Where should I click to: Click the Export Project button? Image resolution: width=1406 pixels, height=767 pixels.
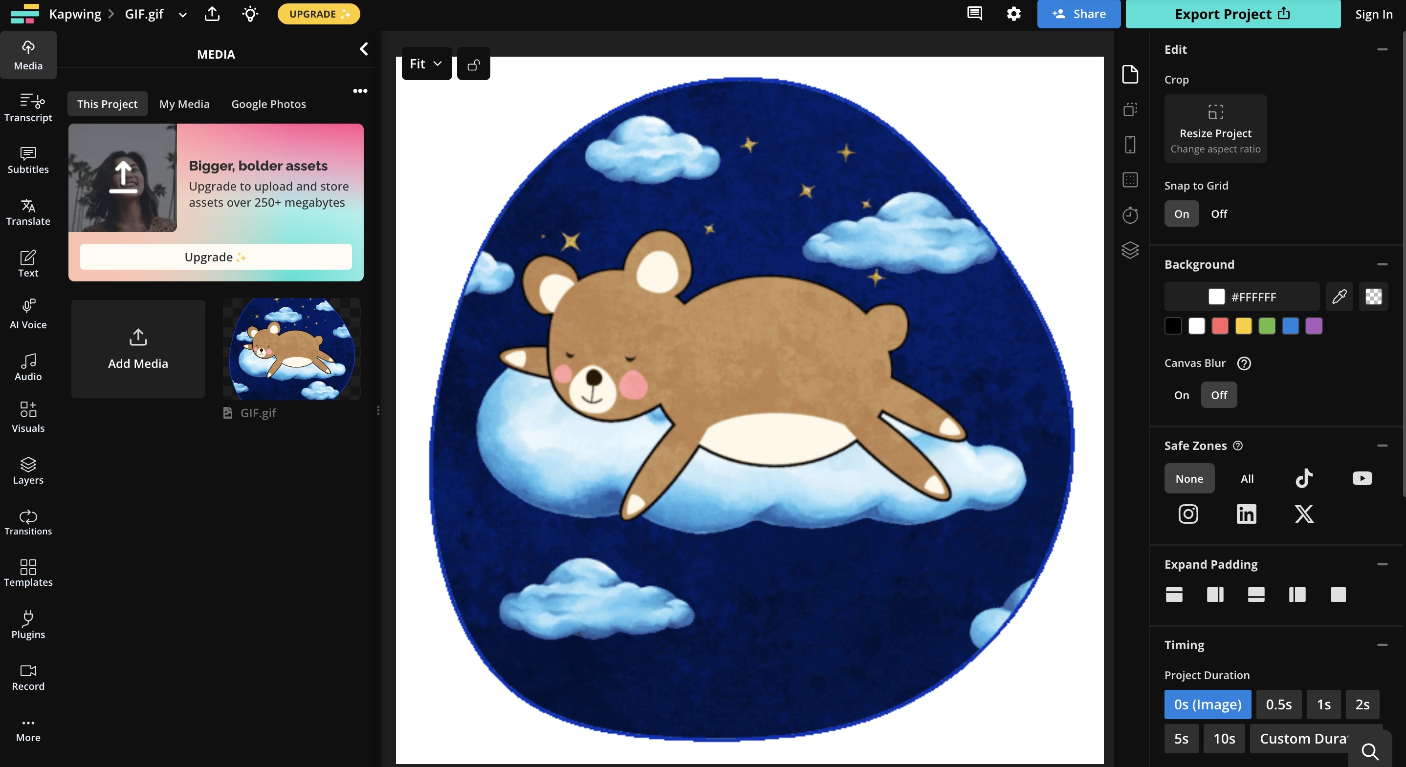[1232, 14]
